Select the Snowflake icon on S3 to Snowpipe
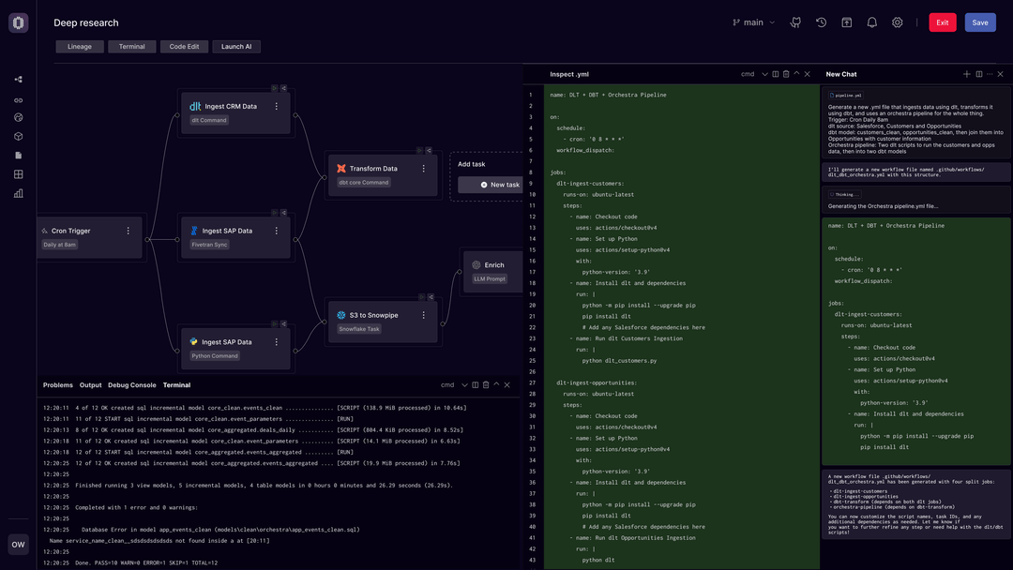1013x570 pixels. click(x=340, y=315)
